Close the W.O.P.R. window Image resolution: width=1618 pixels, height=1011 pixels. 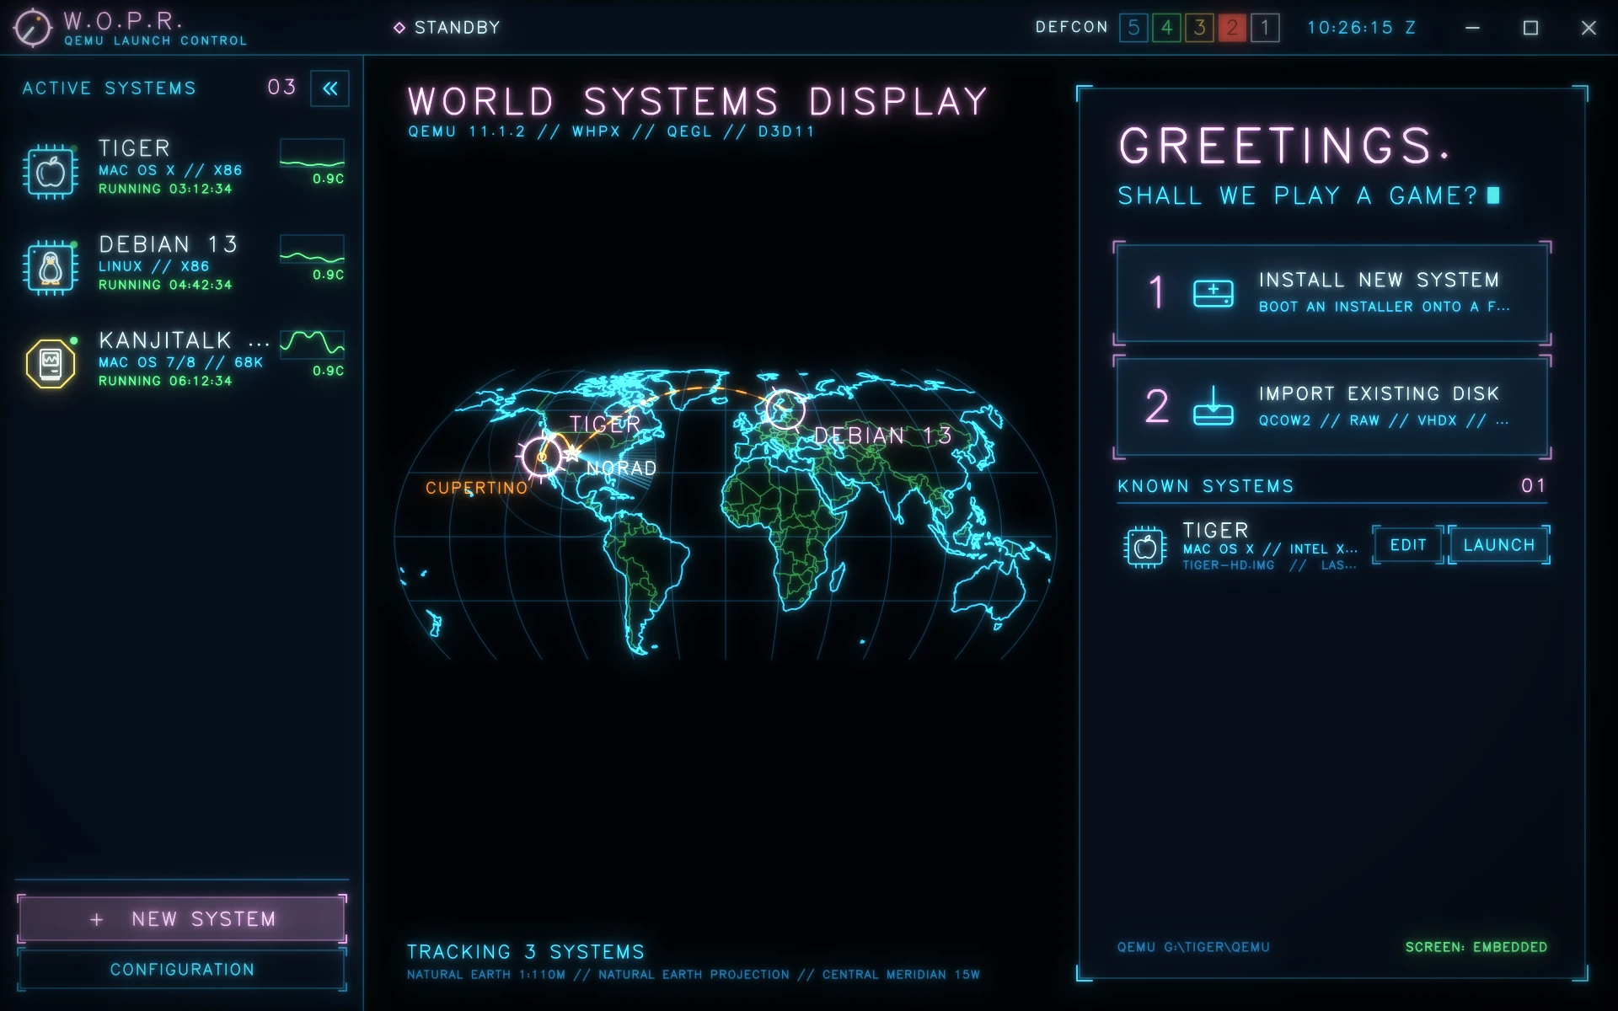1589,28
